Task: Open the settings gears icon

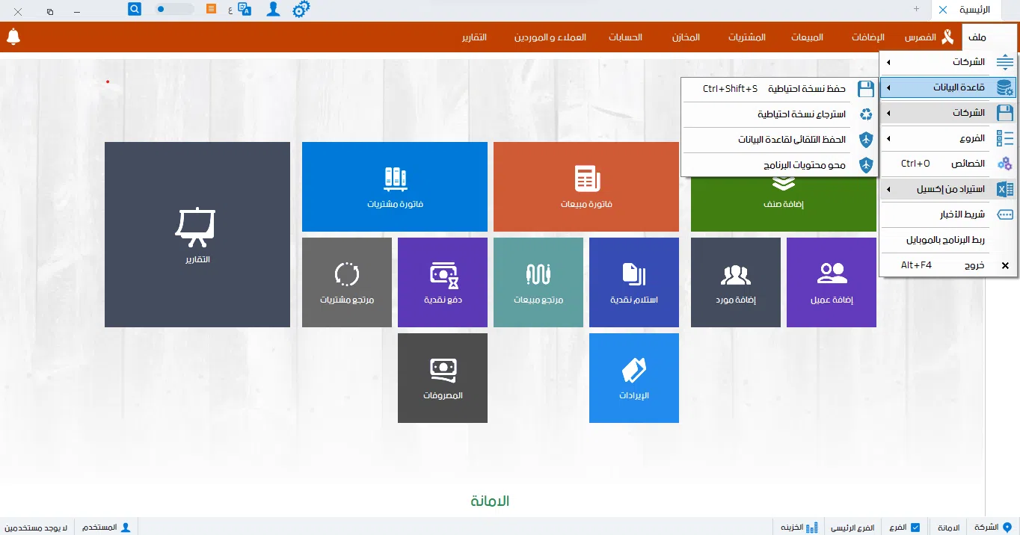Action: (301, 9)
